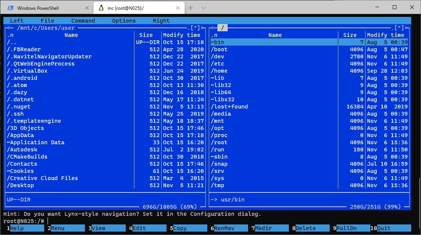Open the Options menu

click(124, 21)
